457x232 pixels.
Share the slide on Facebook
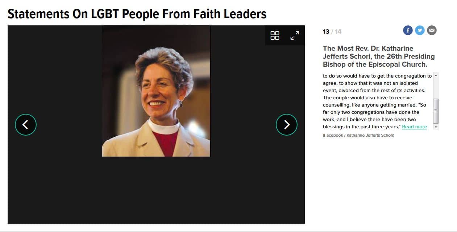[408, 30]
